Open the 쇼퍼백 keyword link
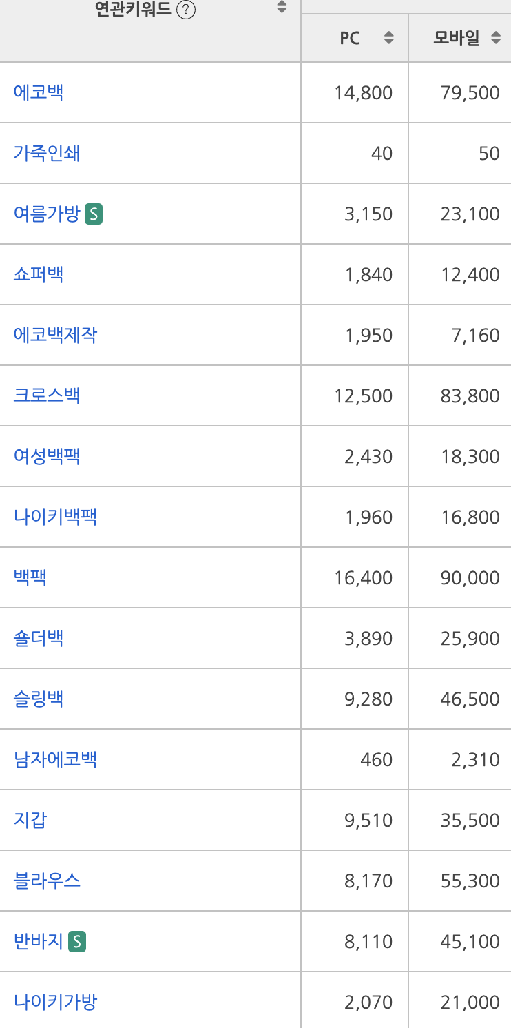 tap(39, 275)
